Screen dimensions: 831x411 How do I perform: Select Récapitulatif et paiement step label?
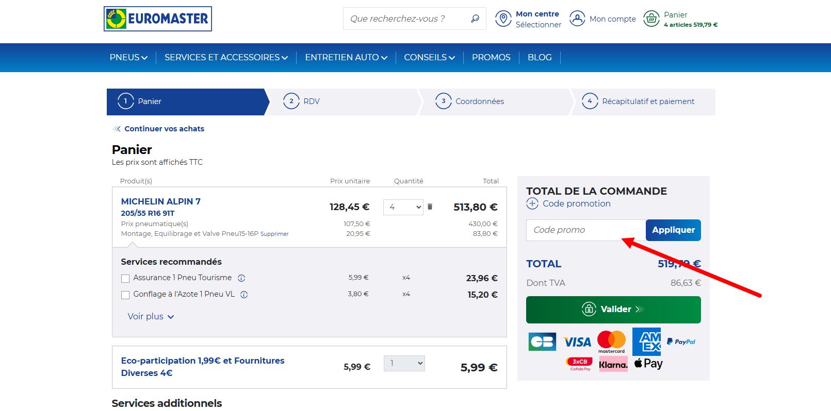tap(648, 101)
